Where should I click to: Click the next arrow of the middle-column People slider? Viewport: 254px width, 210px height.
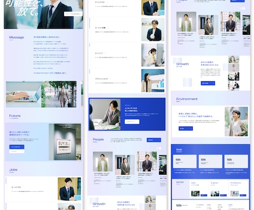(160, 148)
